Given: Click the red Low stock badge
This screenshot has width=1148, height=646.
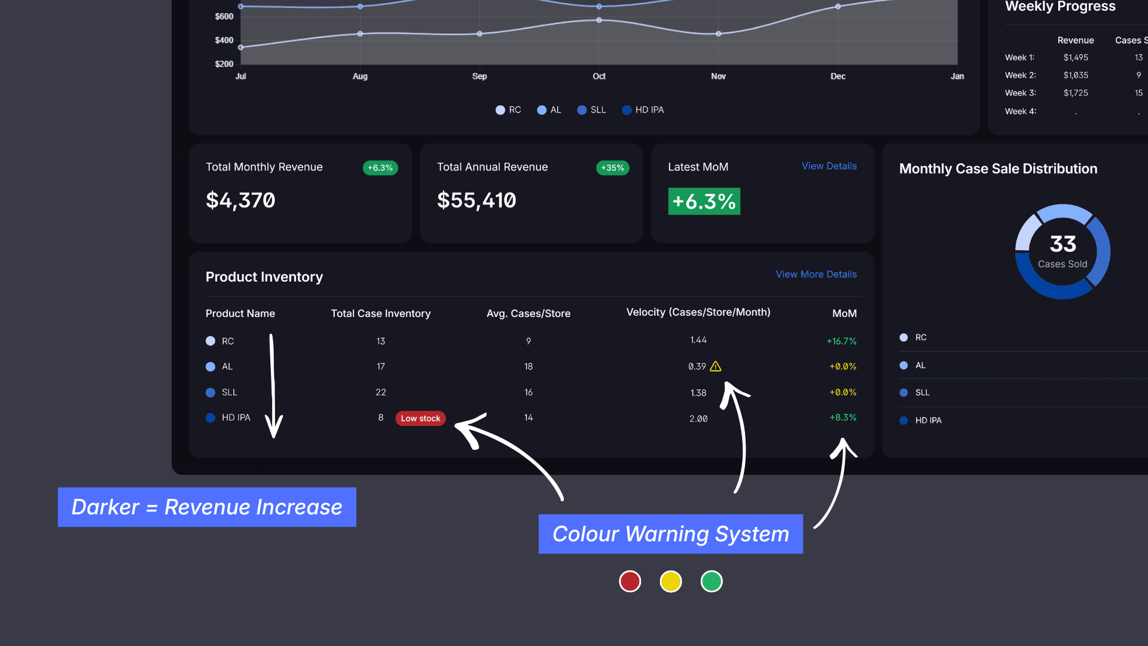Looking at the screenshot, I should (x=420, y=418).
